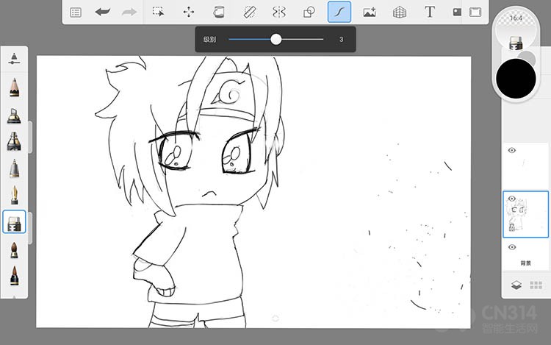Toggle visibility of the selected sketch layer
This screenshot has height=345, width=551.
[512, 199]
